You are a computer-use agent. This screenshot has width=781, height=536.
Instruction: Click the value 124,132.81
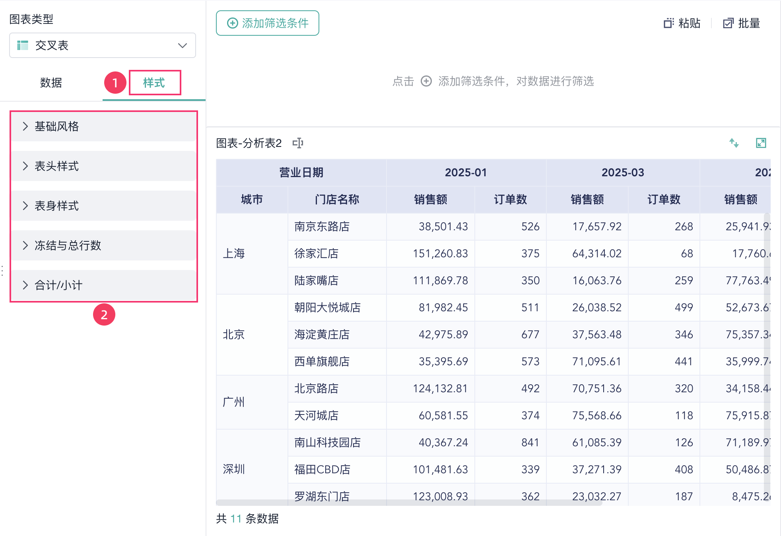point(440,388)
